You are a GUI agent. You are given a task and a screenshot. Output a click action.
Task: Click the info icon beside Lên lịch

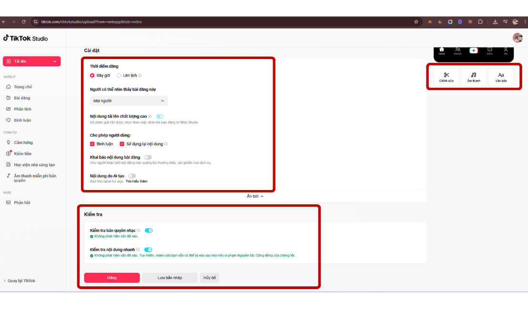click(140, 76)
